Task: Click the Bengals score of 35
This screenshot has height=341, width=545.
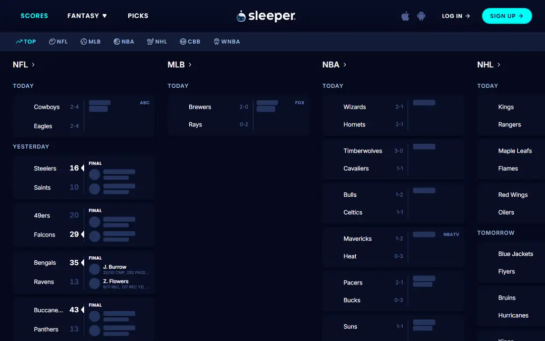Action: [x=74, y=263]
